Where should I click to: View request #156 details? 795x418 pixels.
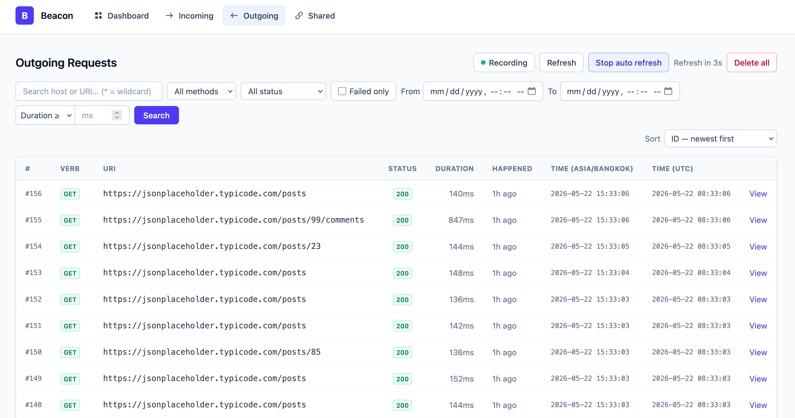tap(758, 194)
